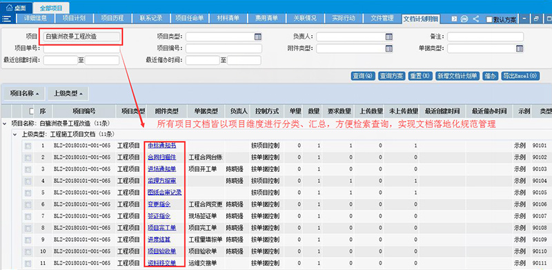Focus the 备注 input field

pyautogui.click(x=486, y=37)
